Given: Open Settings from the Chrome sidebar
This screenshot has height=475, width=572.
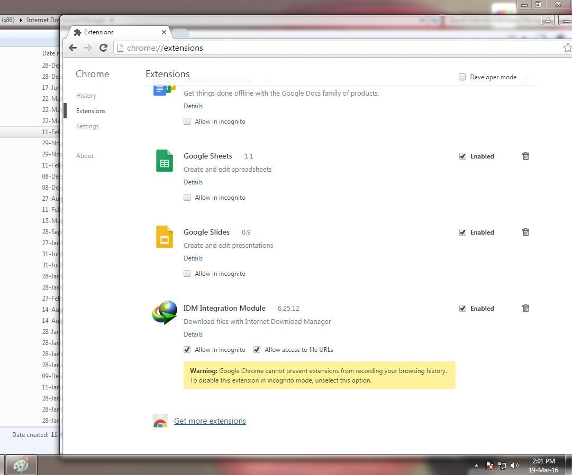Looking at the screenshot, I should pyautogui.click(x=87, y=126).
